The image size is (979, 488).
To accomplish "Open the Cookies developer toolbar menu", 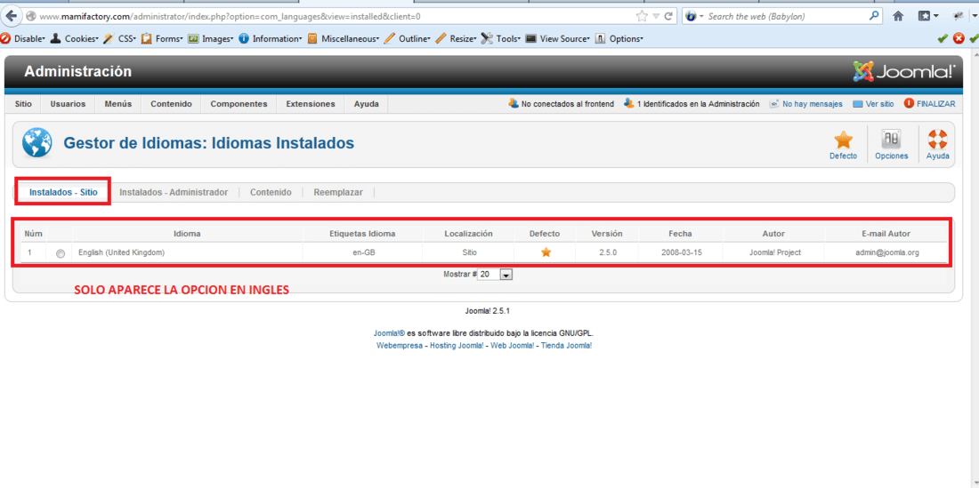I will click(74, 38).
